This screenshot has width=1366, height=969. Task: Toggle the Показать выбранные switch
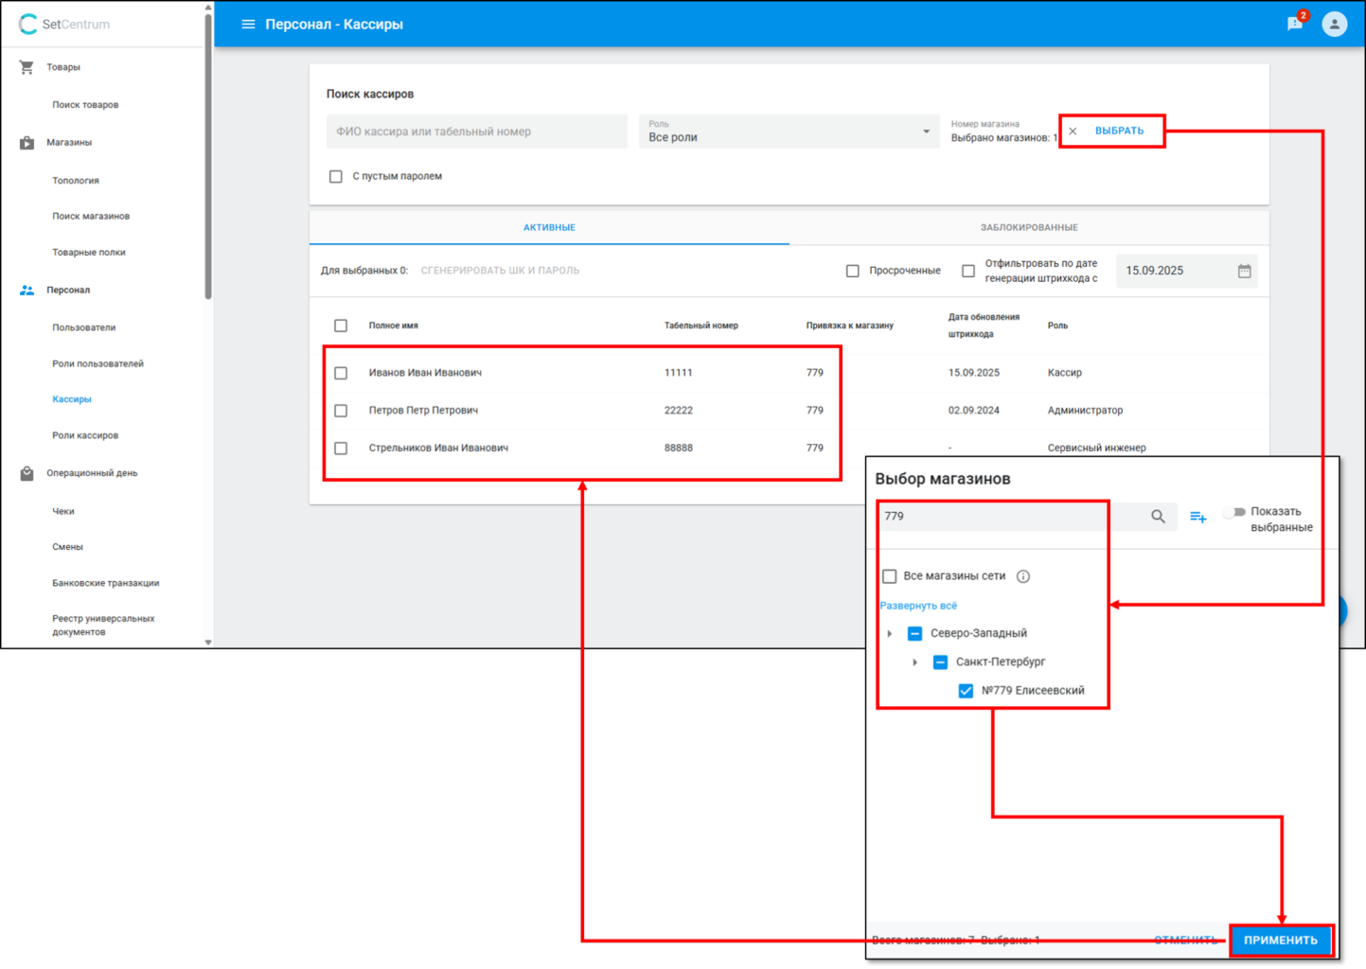pyautogui.click(x=1233, y=512)
